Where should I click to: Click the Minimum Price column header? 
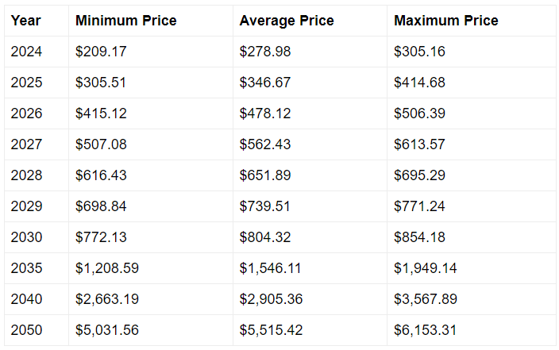click(x=151, y=21)
